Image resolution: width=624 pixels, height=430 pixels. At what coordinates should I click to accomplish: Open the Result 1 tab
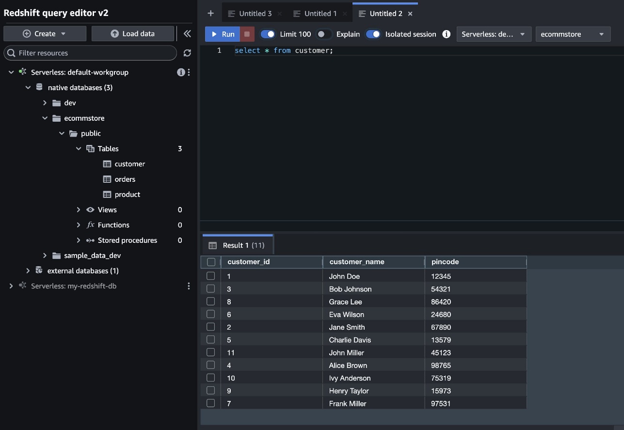[x=238, y=245]
